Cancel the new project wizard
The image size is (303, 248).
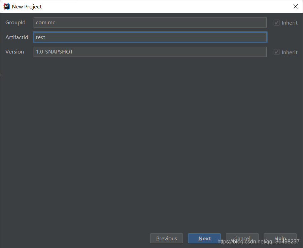pos(242,238)
